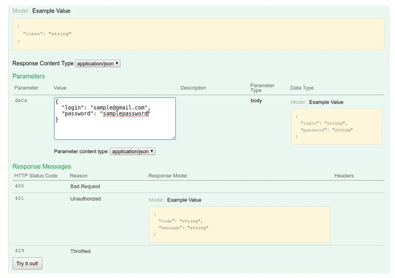Image resolution: width=395 pixels, height=278 pixels.
Task: Click inside the data value textarea
Action: pyautogui.click(x=115, y=118)
